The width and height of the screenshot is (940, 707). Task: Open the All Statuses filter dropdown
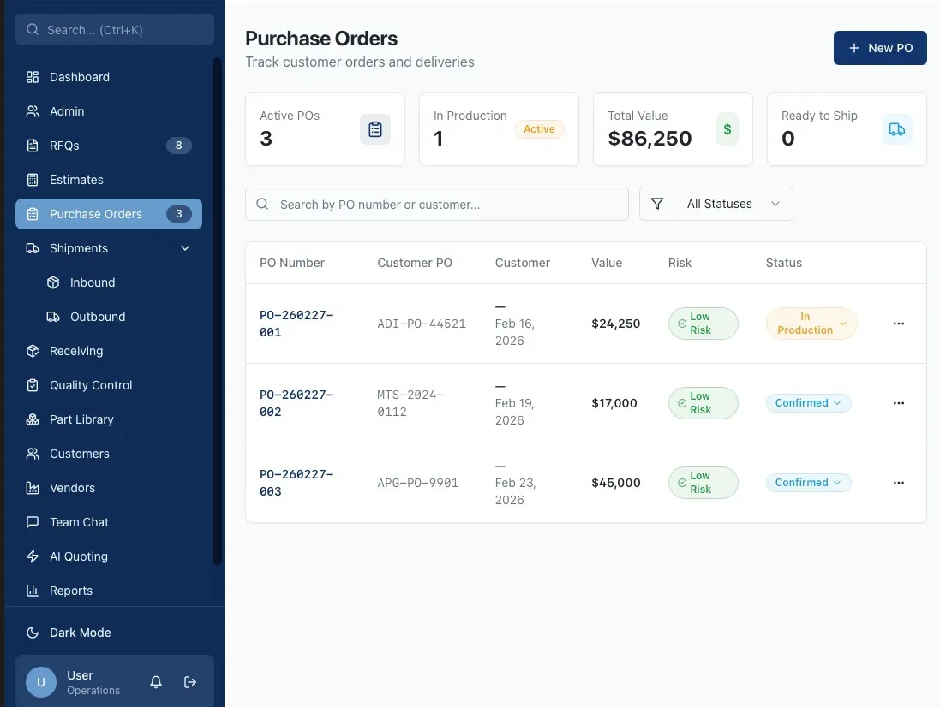(716, 204)
